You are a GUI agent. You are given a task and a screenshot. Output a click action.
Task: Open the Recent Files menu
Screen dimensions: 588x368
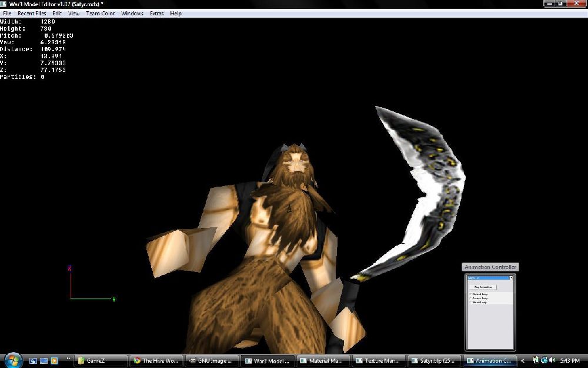tap(32, 14)
